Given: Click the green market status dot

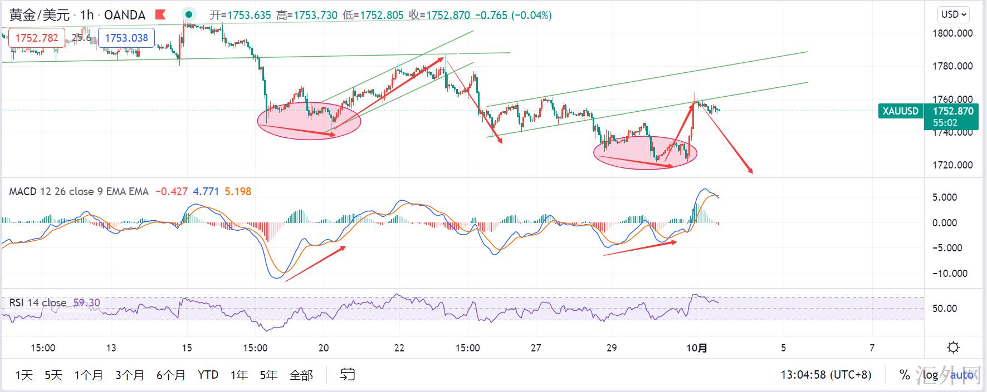Looking at the screenshot, I should tap(189, 15).
